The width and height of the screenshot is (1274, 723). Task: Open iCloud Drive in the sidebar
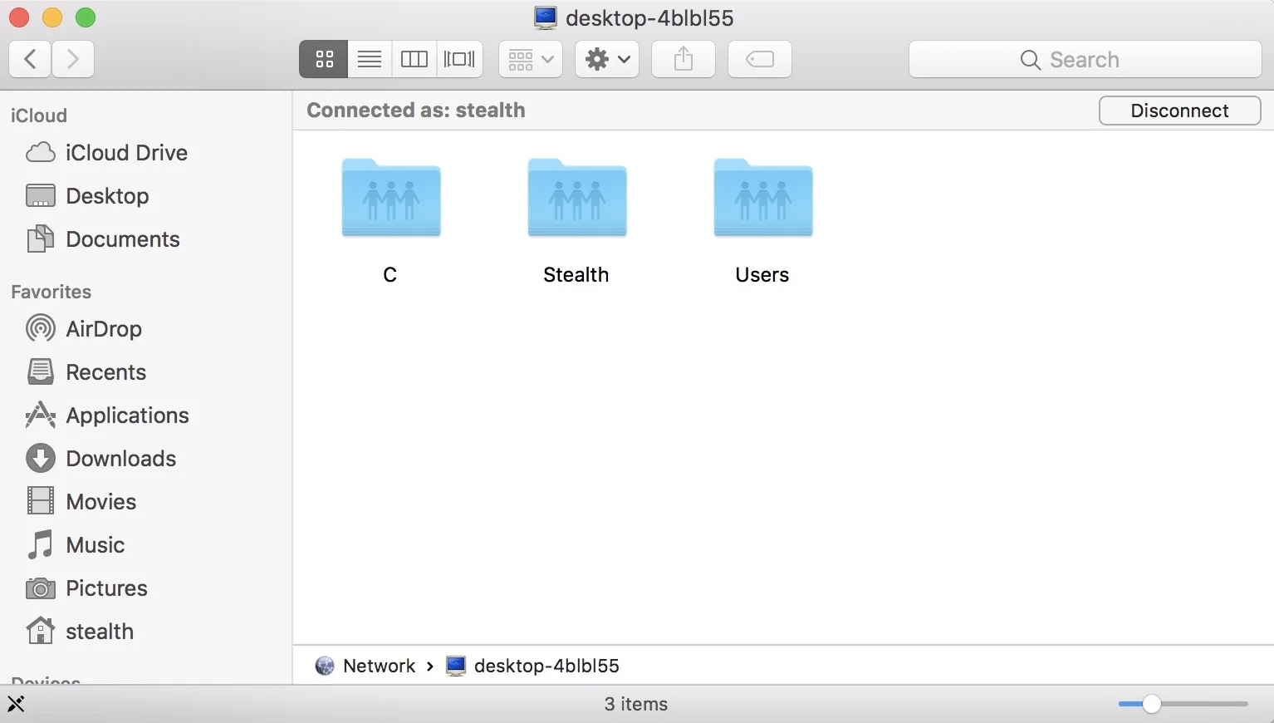pos(126,153)
